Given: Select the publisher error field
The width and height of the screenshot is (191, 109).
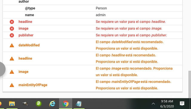Looking at the screenshot, I should (x=26, y=35).
